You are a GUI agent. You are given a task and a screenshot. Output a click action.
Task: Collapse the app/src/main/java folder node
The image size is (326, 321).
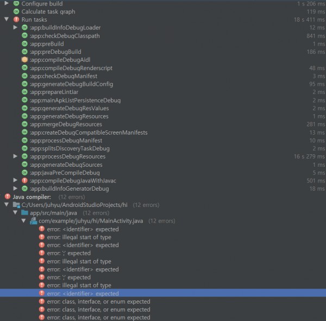pyautogui.click(x=15, y=212)
